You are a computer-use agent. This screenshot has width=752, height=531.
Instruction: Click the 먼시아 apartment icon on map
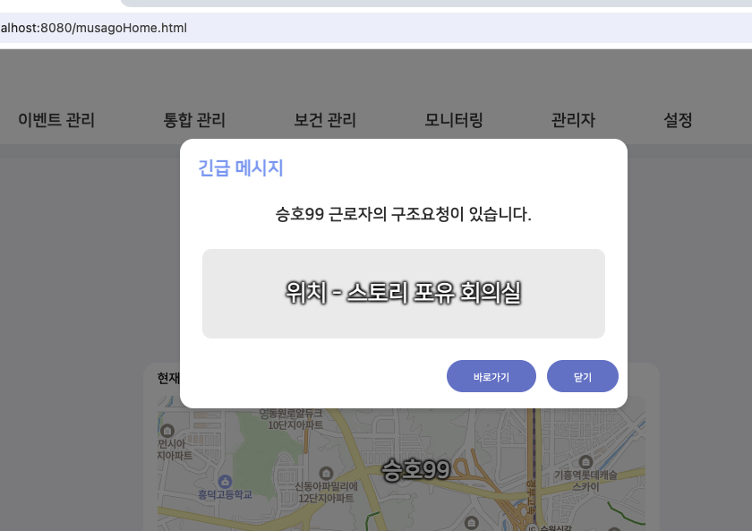click(167, 431)
